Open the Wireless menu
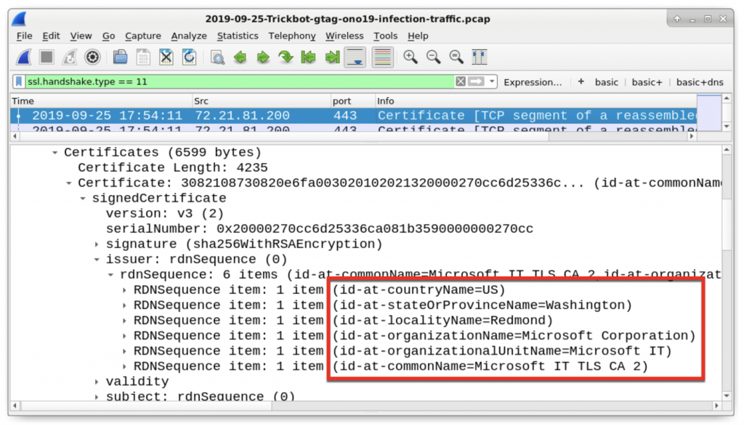Screen dimensions: 744x425 pyautogui.click(x=344, y=36)
